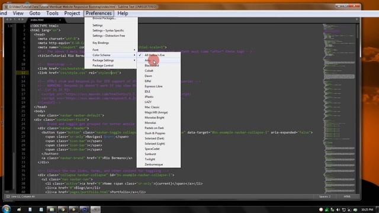Select checked All Hallow's Eve color scheme

[159, 55]
